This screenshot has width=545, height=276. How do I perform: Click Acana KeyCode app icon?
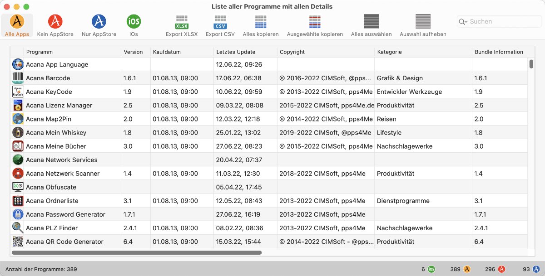point(18,92)
